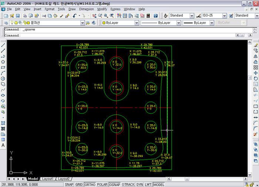Select the Rotate modify tool
Viewport: 259px width, 187px height.
point(256,79)
